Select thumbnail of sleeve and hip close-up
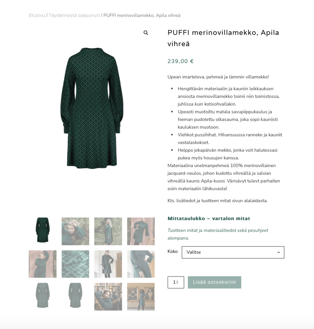The width and height of the screenshot is (314, 329). click(141, 264)
